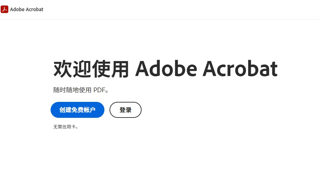The width and height of the screenshot is (319, 175).
Task: Start sign-up with the free account button
Action: pyautogui.click(x=78, y=110)
